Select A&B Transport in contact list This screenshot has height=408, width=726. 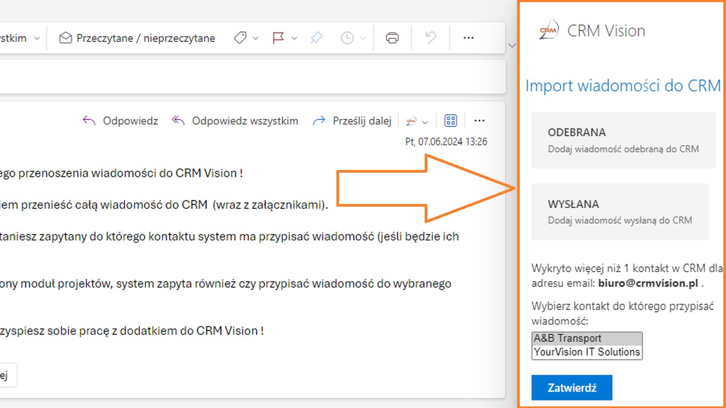tap(587, 338)
